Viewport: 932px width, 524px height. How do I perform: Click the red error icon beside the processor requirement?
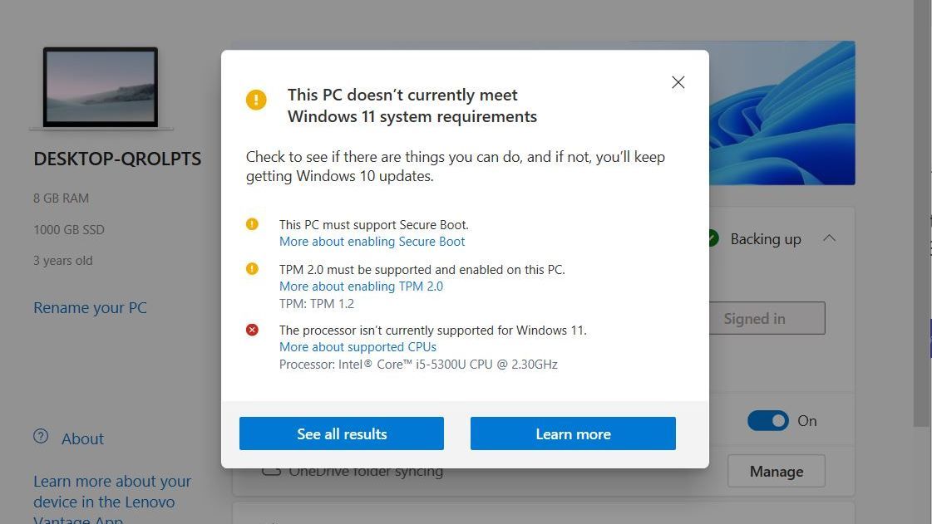coord(253,330)
